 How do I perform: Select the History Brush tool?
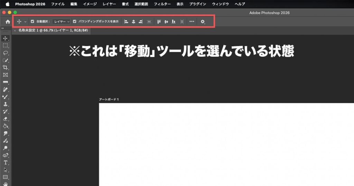point(6,112)
